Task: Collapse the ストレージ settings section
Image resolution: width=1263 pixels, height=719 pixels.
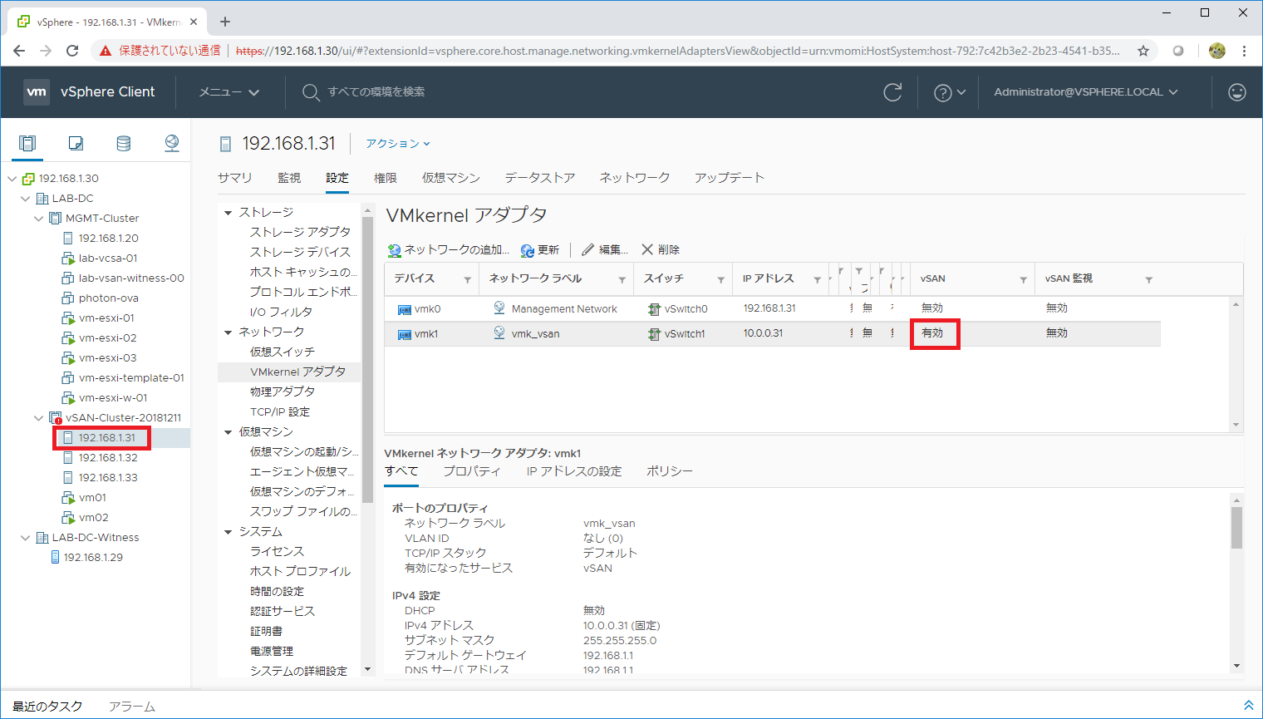Action: (x=229, y=213)
